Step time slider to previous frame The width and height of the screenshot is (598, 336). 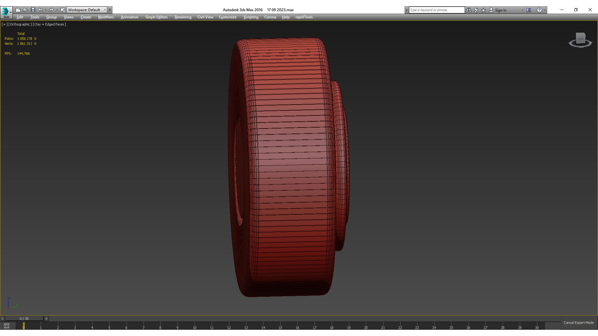point(2,319)
